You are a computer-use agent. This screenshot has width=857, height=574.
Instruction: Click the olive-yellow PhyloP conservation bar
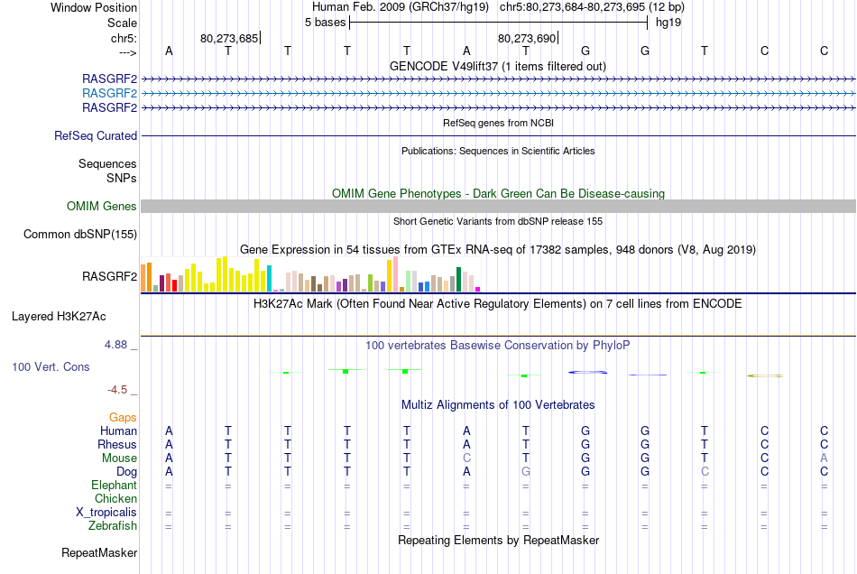pyautogui.click(x=765, y=375)
